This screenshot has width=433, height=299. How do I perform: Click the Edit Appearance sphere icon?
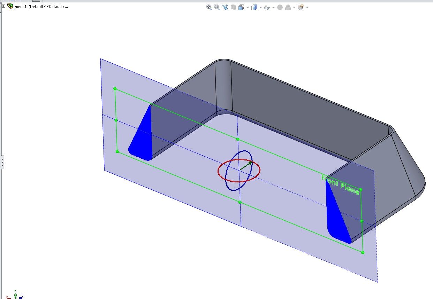(280, 7)
